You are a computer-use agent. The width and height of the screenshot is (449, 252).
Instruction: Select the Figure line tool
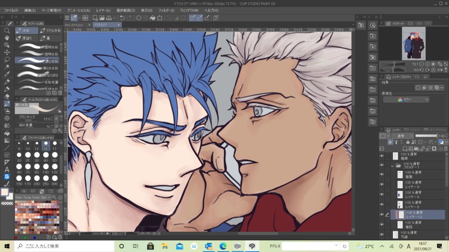coord(7,148)
